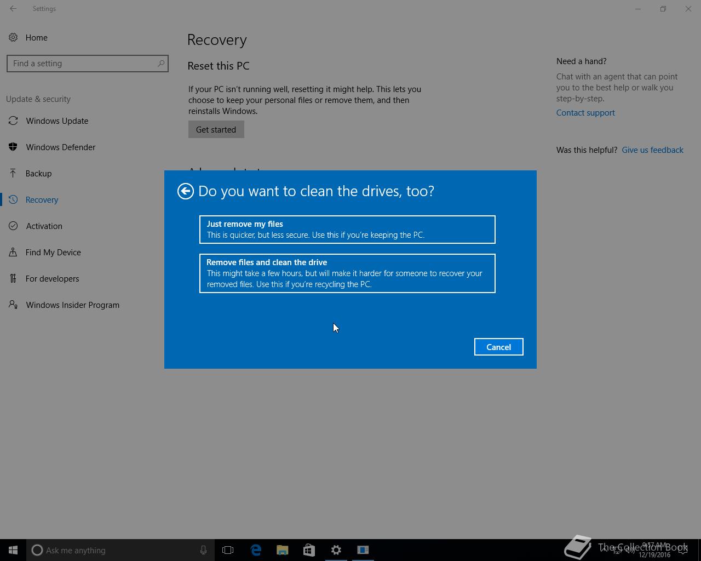Click the Settings window back arrow
Screen dimensions: 701x561
point(13,9)
